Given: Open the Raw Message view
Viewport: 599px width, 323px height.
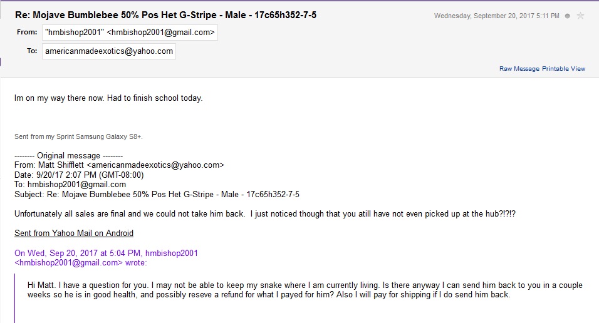Looking at the screenshot, I should (519, 69).
